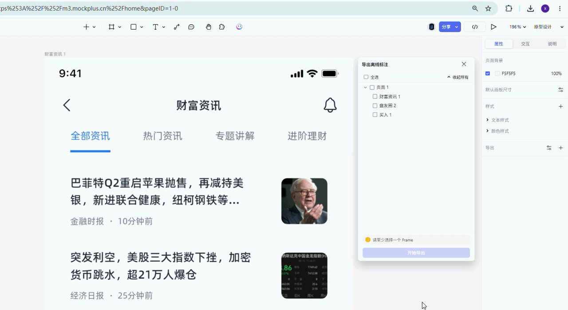568x310 pixels.
Task: Check the 页面 1 checkbox
Action: [372, 88]
